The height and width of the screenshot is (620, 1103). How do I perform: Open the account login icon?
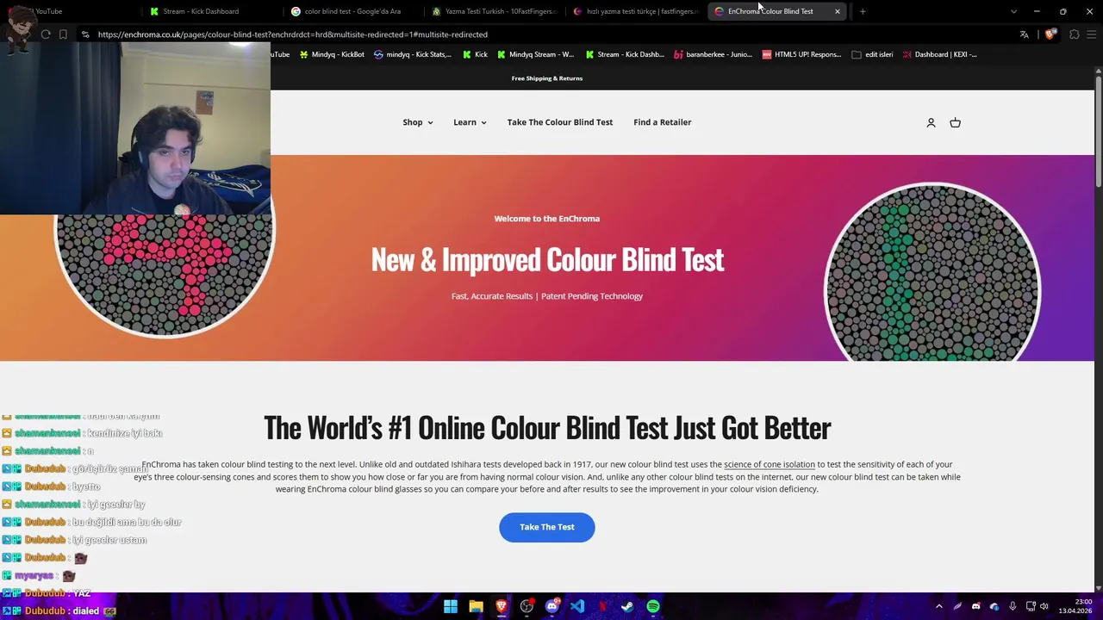click(931, 123)
